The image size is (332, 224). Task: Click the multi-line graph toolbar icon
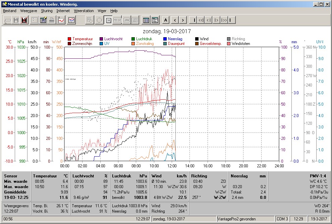(71, 20)
